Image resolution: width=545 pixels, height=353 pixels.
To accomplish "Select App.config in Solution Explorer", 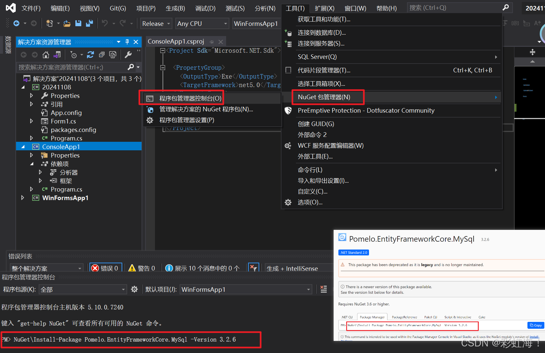I will 66,113.
